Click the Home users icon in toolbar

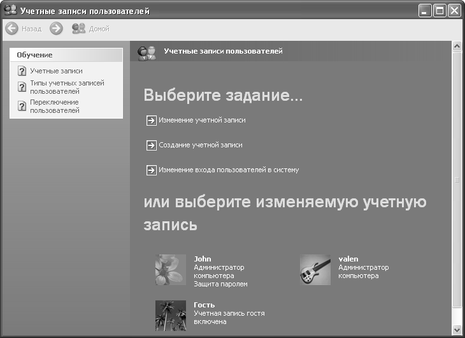pyautogui.click(x=78, y=29)
